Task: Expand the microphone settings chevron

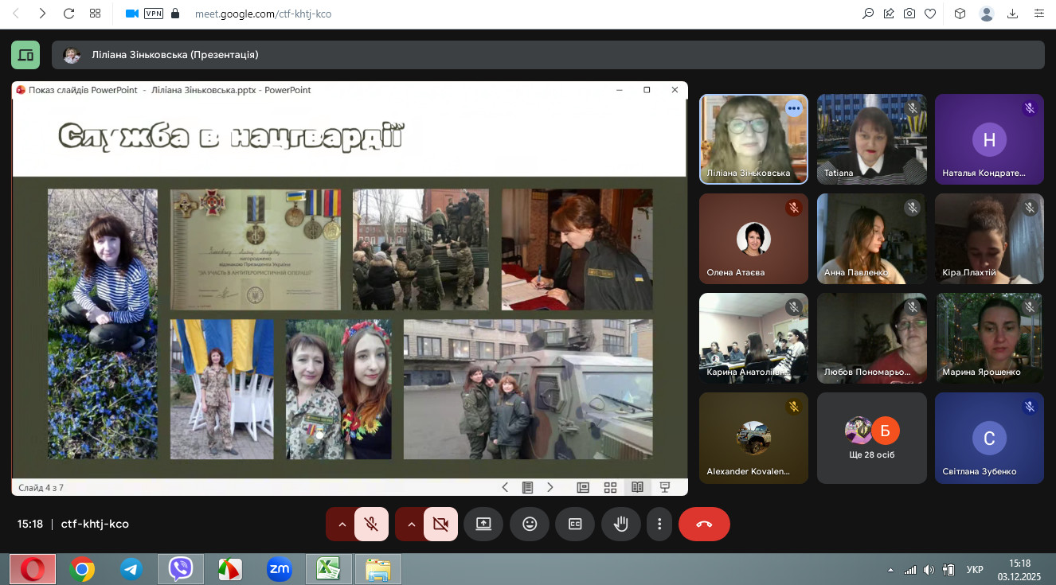Action: [342, 525]
